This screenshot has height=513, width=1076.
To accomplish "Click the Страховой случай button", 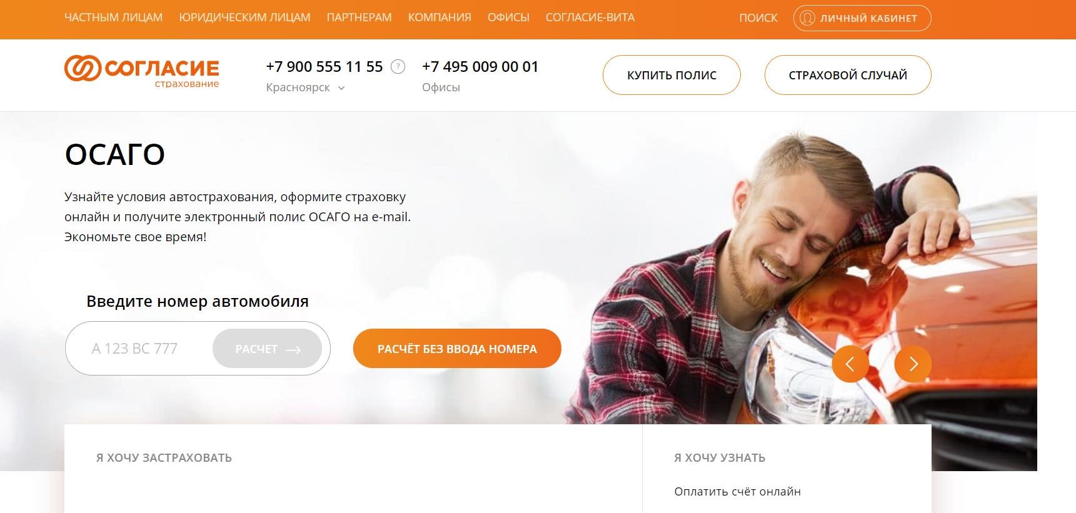I will (848, 75).
